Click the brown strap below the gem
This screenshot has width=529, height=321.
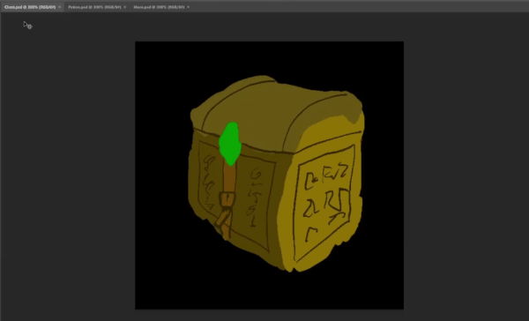229,179
